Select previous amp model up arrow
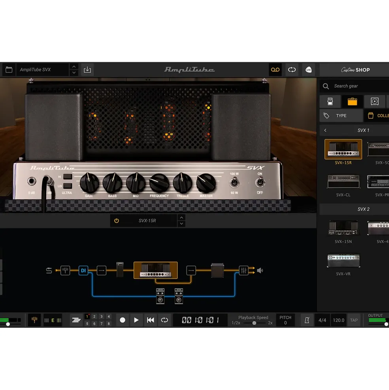 click(x=181, y=218)
